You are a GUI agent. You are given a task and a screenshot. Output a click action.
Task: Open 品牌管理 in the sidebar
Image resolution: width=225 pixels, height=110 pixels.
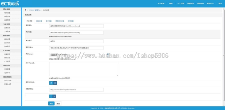(7, 20)
